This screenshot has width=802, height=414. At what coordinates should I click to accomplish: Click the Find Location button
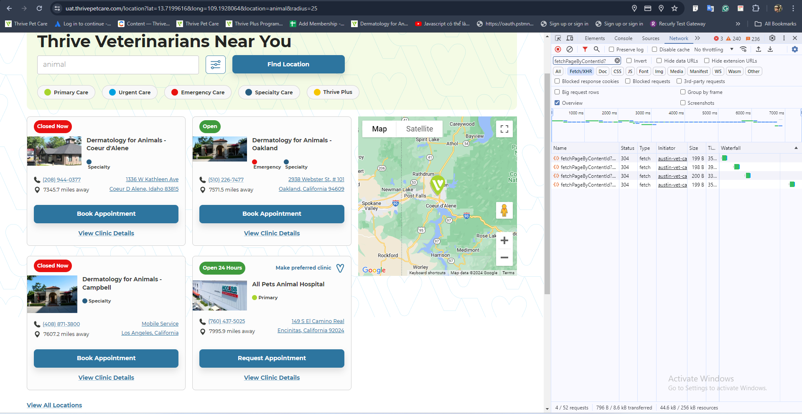[x=288, y=64]
